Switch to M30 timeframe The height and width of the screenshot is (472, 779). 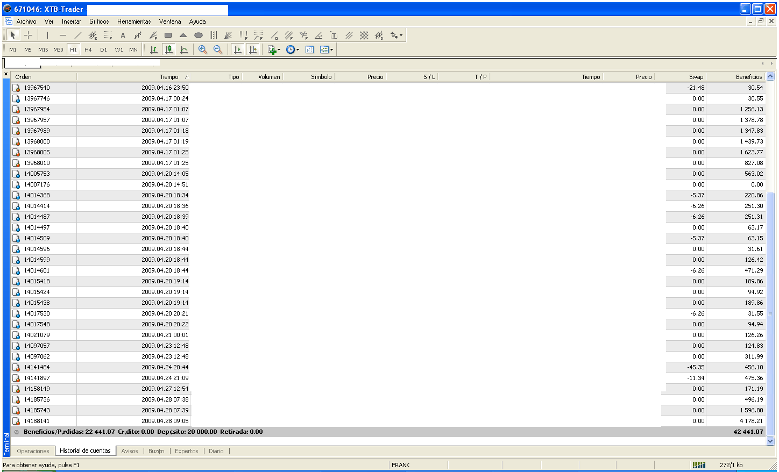click(x=58, y=49)
